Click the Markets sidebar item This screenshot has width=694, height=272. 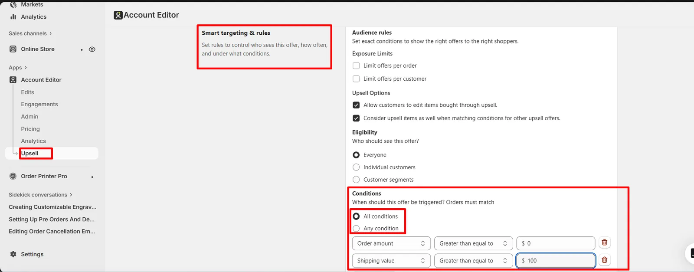tap(32, 4)
